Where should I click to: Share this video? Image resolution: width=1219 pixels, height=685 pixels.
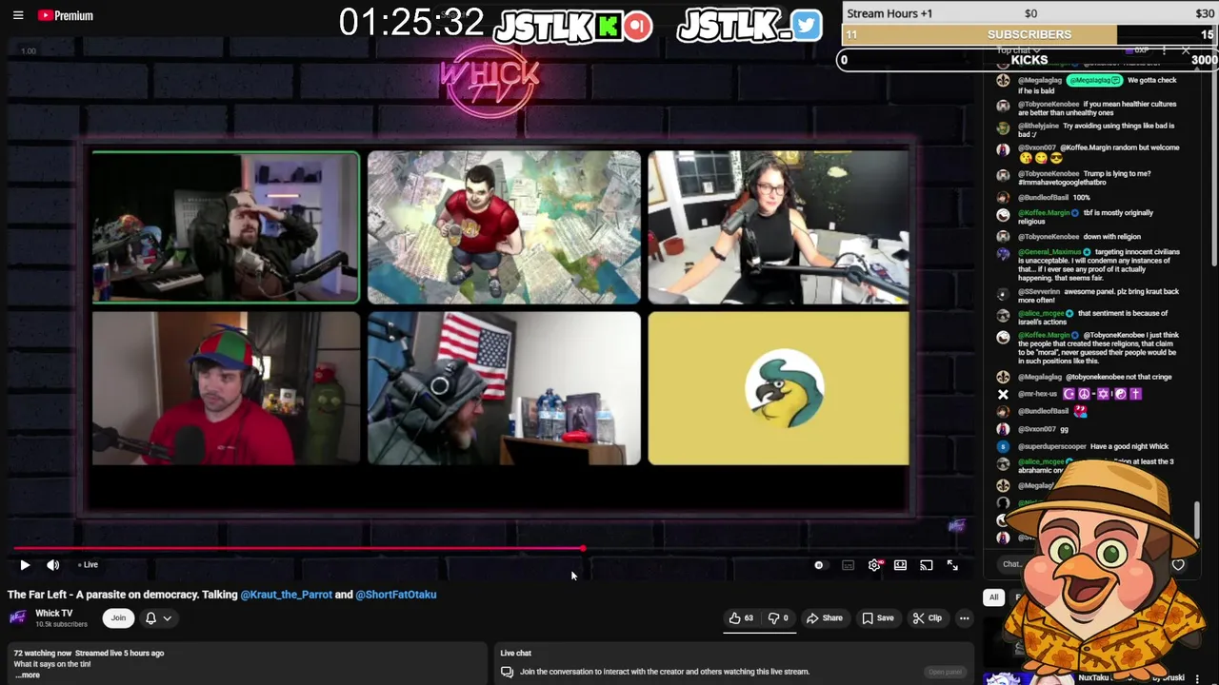click(825, 618)
